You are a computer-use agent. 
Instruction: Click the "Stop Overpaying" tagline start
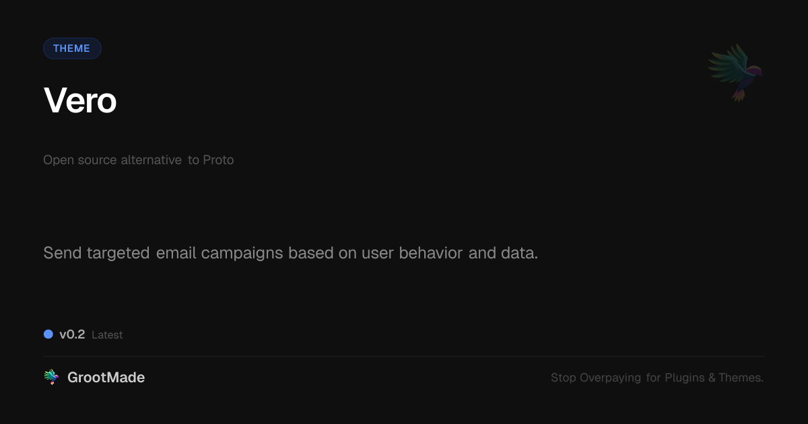596,378
